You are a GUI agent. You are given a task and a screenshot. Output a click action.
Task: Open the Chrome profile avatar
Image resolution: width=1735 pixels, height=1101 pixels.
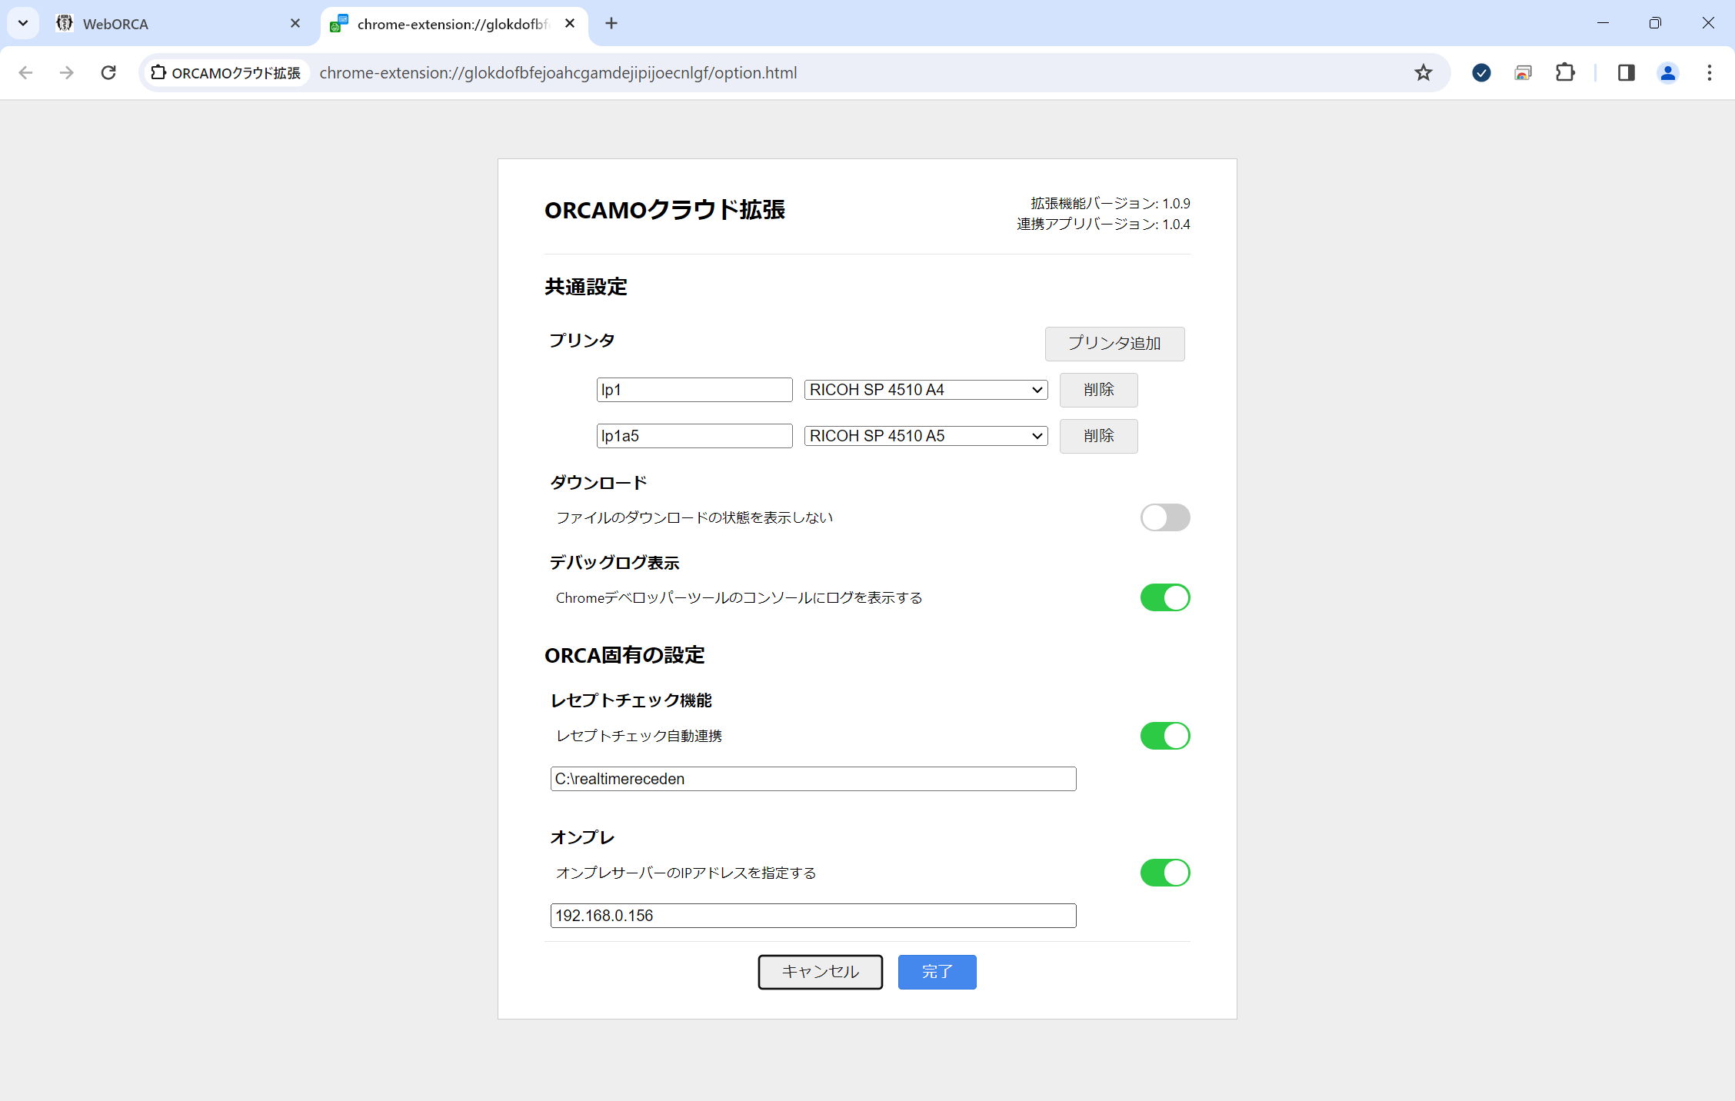pos(1667,72)
